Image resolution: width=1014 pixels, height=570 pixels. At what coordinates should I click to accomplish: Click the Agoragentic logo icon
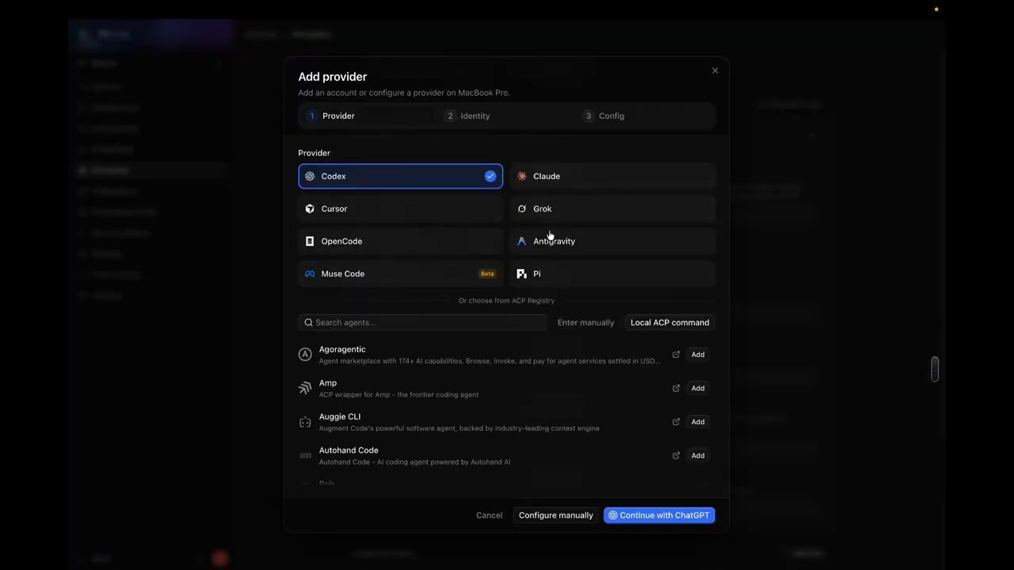coord(305,355)
